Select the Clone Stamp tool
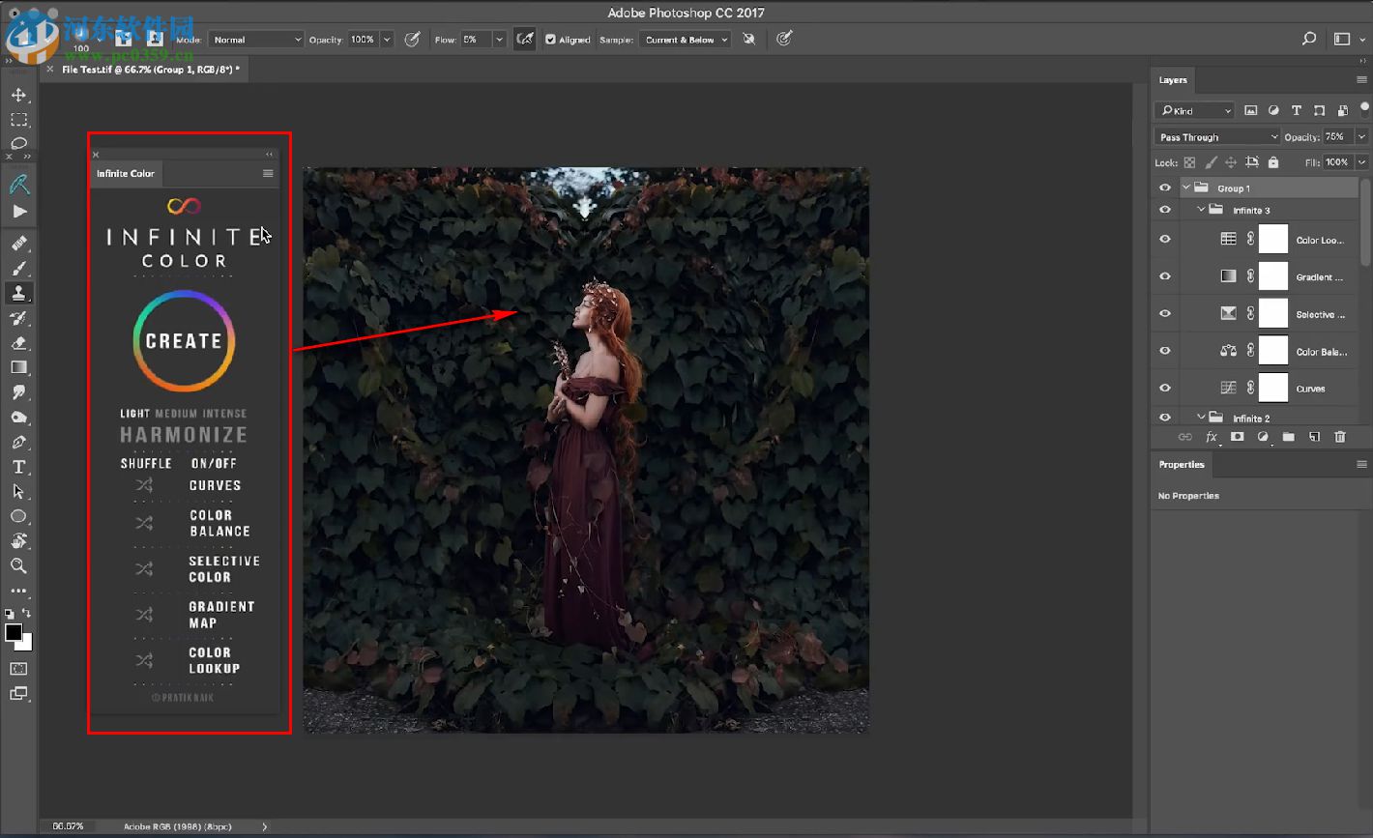Screen dimensions: 1373x838 pos(18,293)
